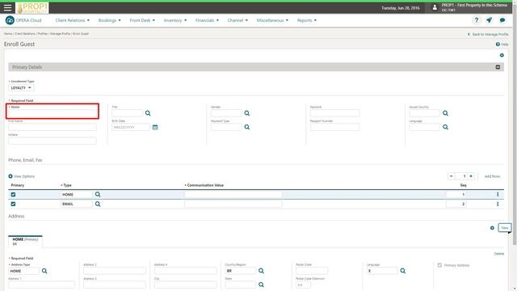
Task: Click the Keyword input field
Action: click(x=334, y=113)
